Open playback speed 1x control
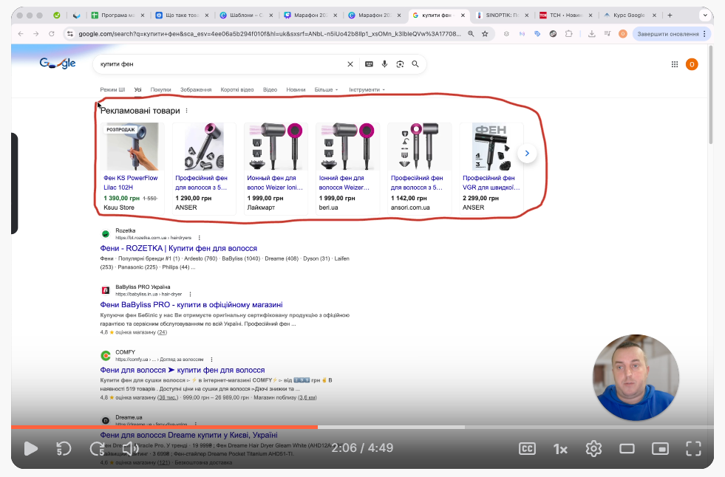725x477 pixels. pyautogui.click(x=560, y=449)
